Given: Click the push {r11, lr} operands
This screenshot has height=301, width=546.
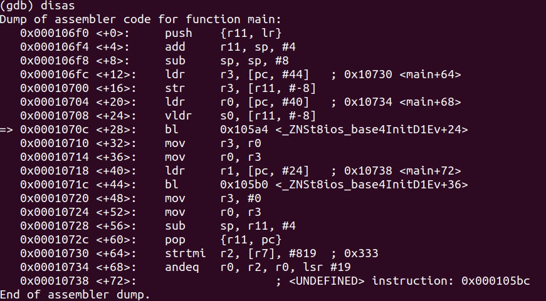Looking at the screenshot, I should pos(251,33).
